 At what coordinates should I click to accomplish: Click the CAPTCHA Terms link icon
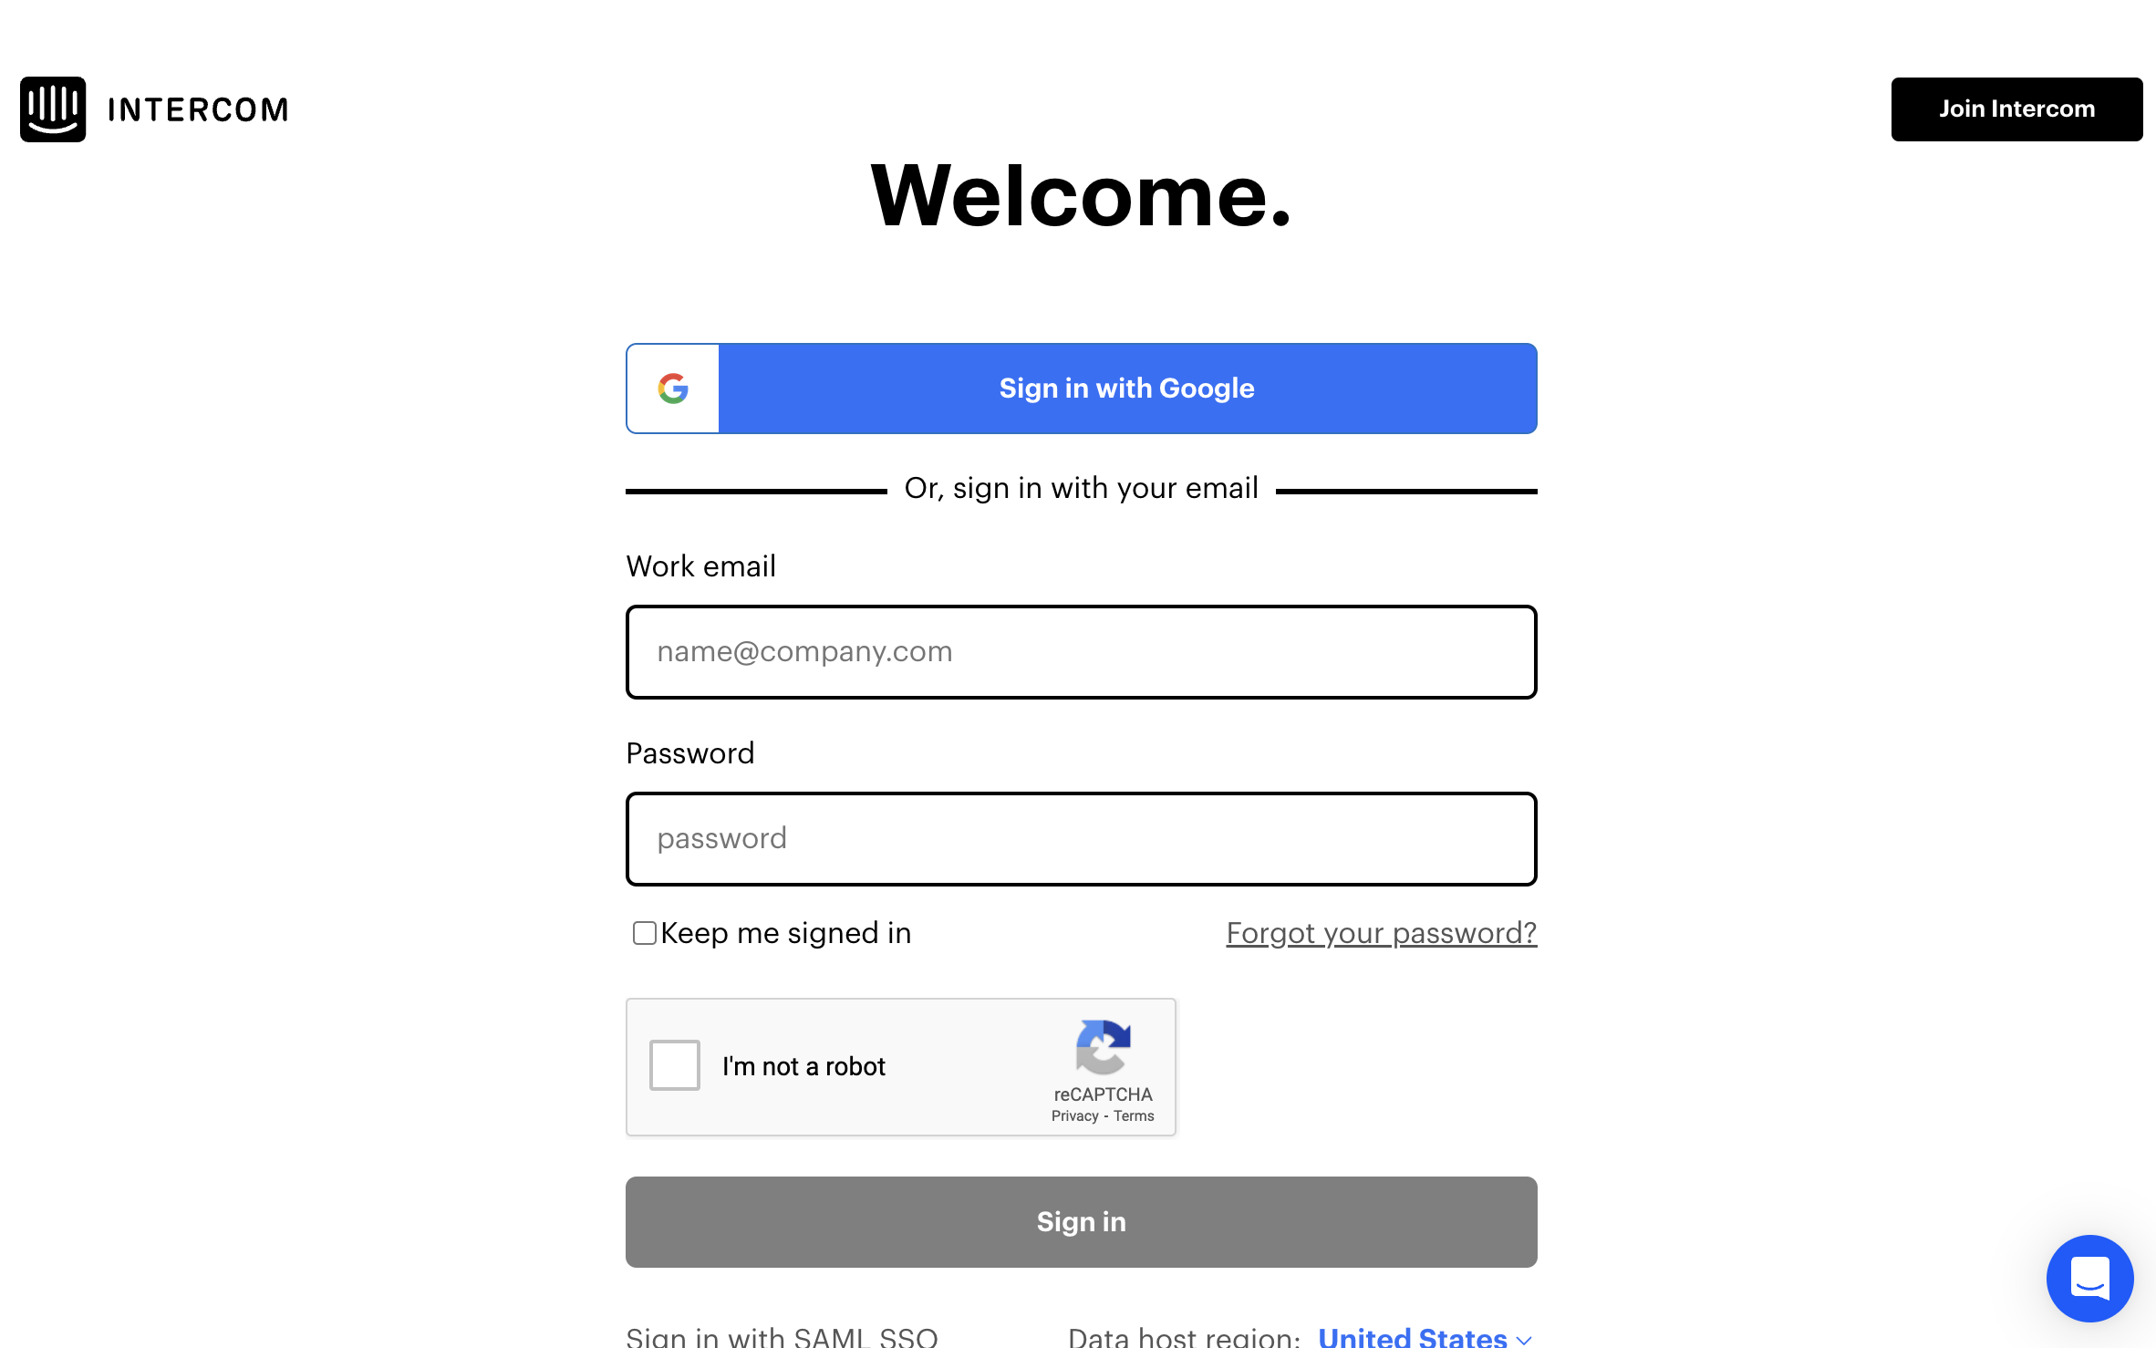[1133, 1115]
